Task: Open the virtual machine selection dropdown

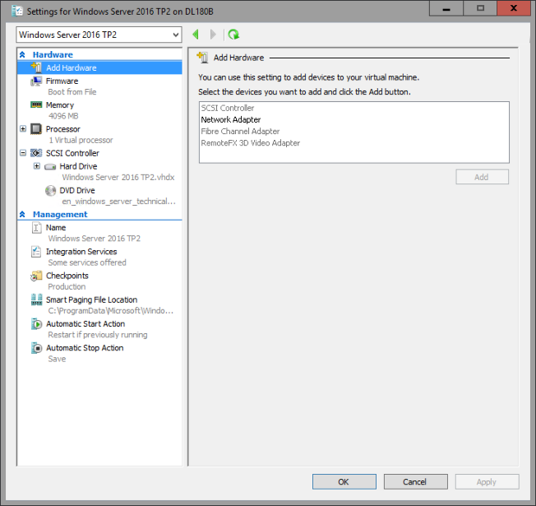Action: [x=99, y=35]
